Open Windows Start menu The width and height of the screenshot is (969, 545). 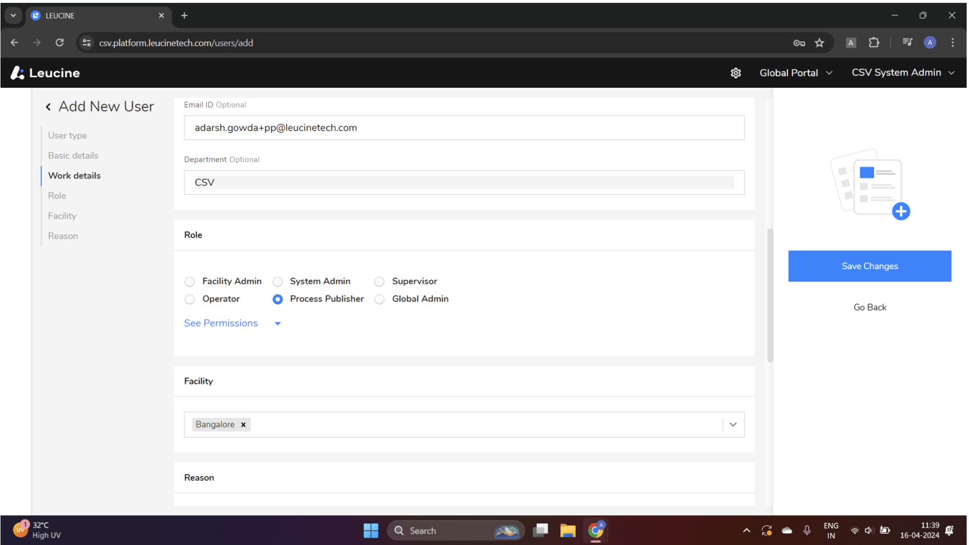371,530
